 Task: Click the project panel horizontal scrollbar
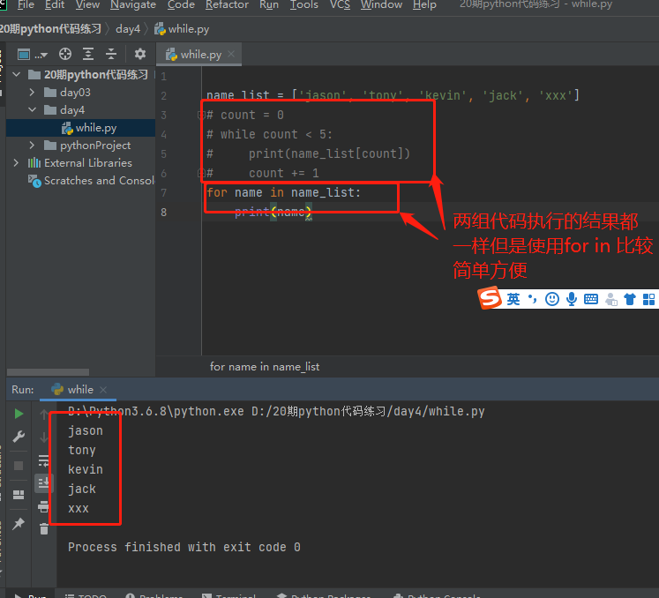pos(48,372)
